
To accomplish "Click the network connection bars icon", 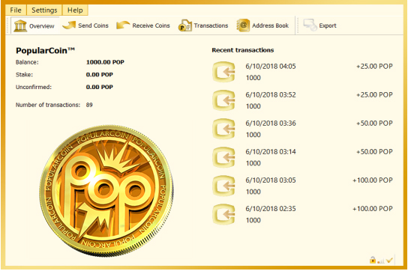I will pos(380,261).
